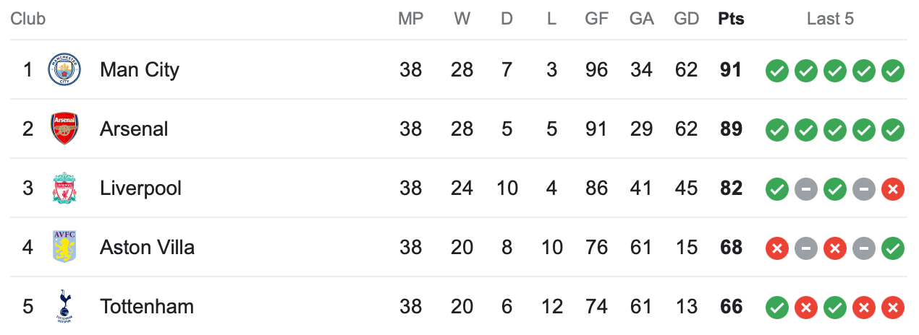Click Aston Villa's first red loss icon
Viewport: 919px width, 335px height.
[x=777, y=248]
